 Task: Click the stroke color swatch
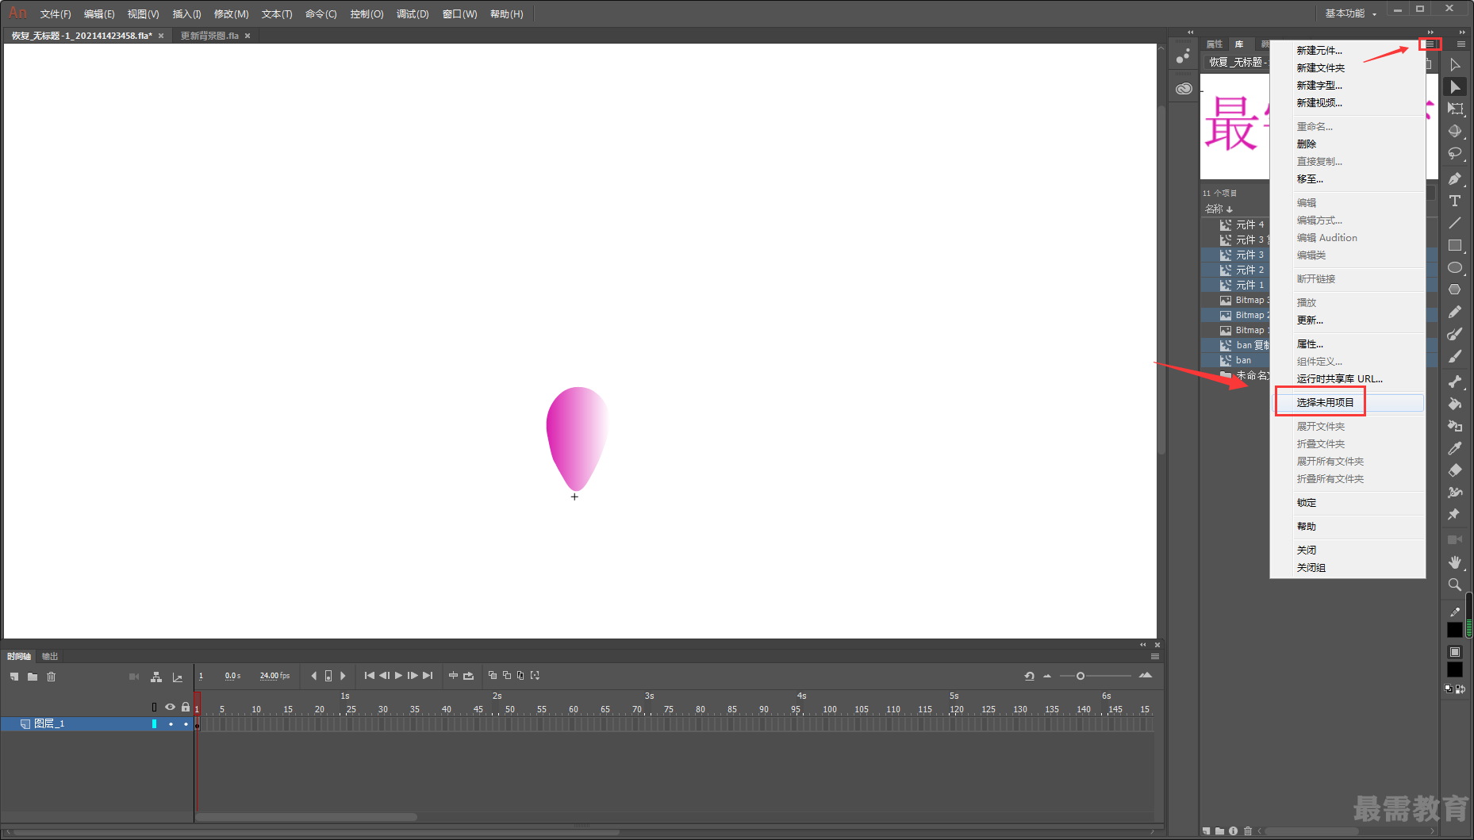tap(1455, 630)
